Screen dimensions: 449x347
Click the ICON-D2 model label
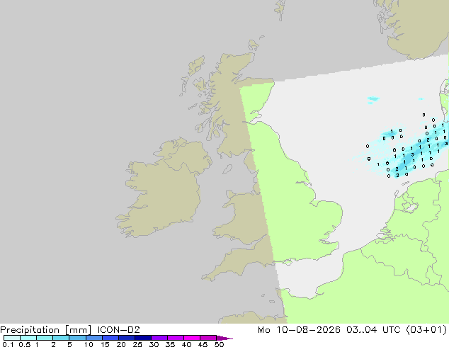(x=118, y=330)
